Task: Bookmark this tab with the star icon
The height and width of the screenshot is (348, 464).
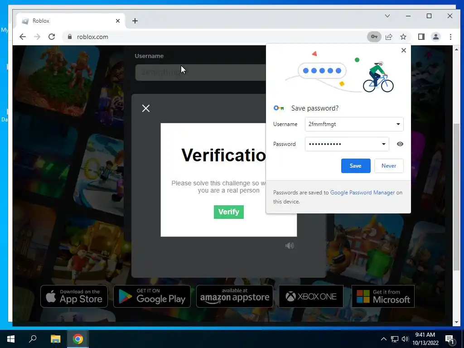Action: [403, 37]
